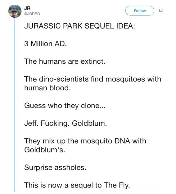Click the blue vertical thread line
The image size is (176, 194).
point(15,105)
